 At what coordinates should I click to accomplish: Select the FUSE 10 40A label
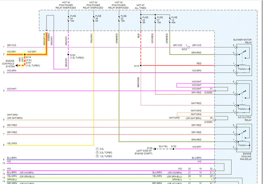coord(174,20)
